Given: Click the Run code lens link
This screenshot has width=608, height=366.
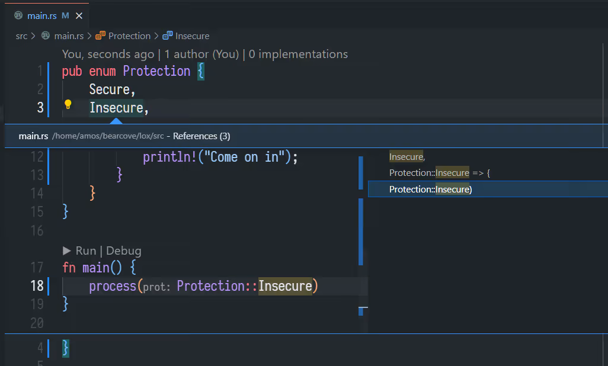Looking at the screenshot, I should pos(86,251).
